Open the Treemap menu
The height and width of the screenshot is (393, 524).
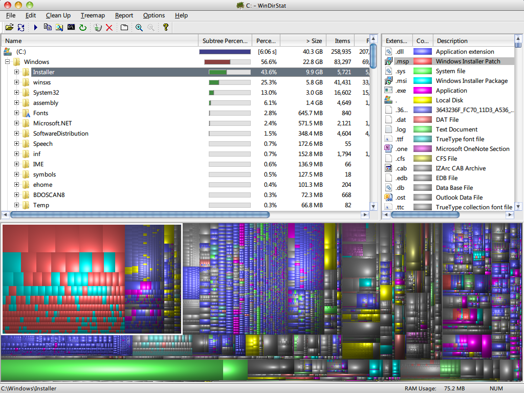click(93, 15)
